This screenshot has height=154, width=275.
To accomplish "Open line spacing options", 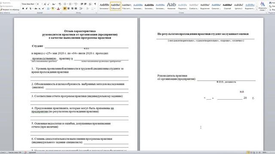I will [x=81, y=9].
